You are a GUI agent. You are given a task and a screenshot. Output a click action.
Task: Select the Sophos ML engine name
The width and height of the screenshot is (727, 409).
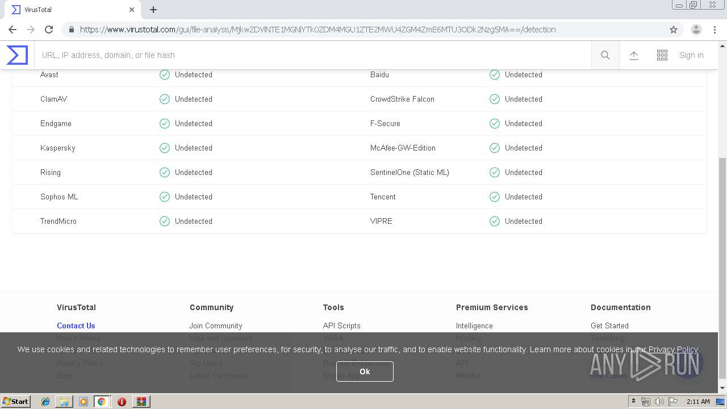[x=59, y=197]
